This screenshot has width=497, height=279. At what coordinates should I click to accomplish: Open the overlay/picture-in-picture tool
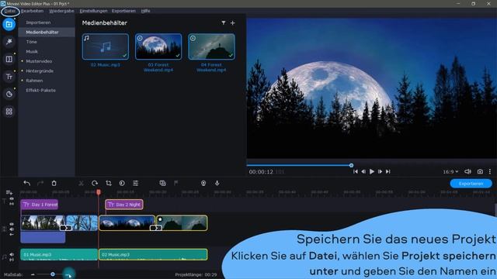(x=162, y=183)
